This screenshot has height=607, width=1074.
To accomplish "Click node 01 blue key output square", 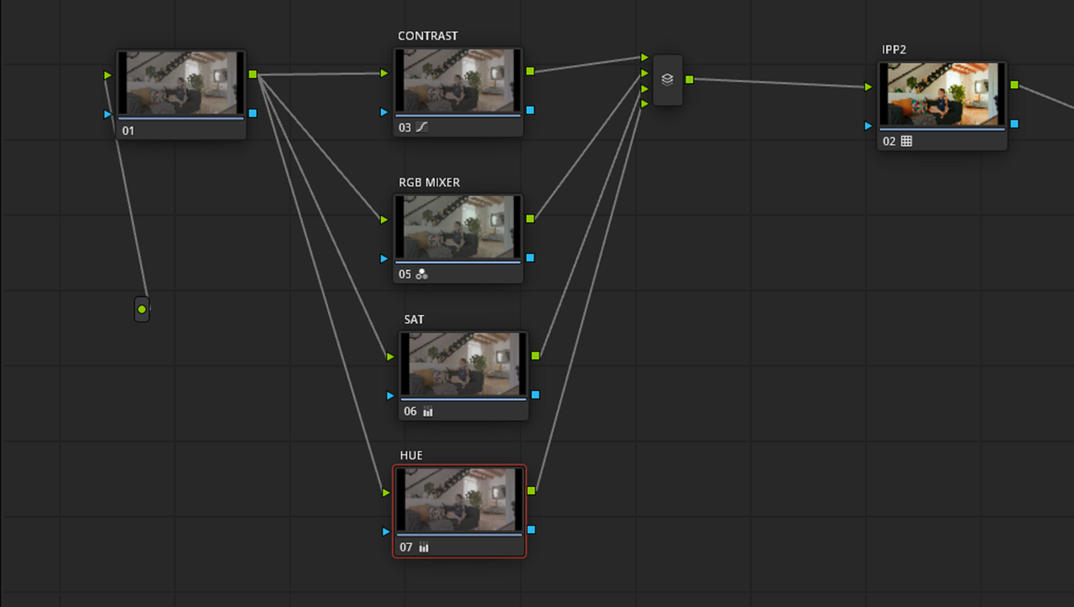I will (253, 113).
